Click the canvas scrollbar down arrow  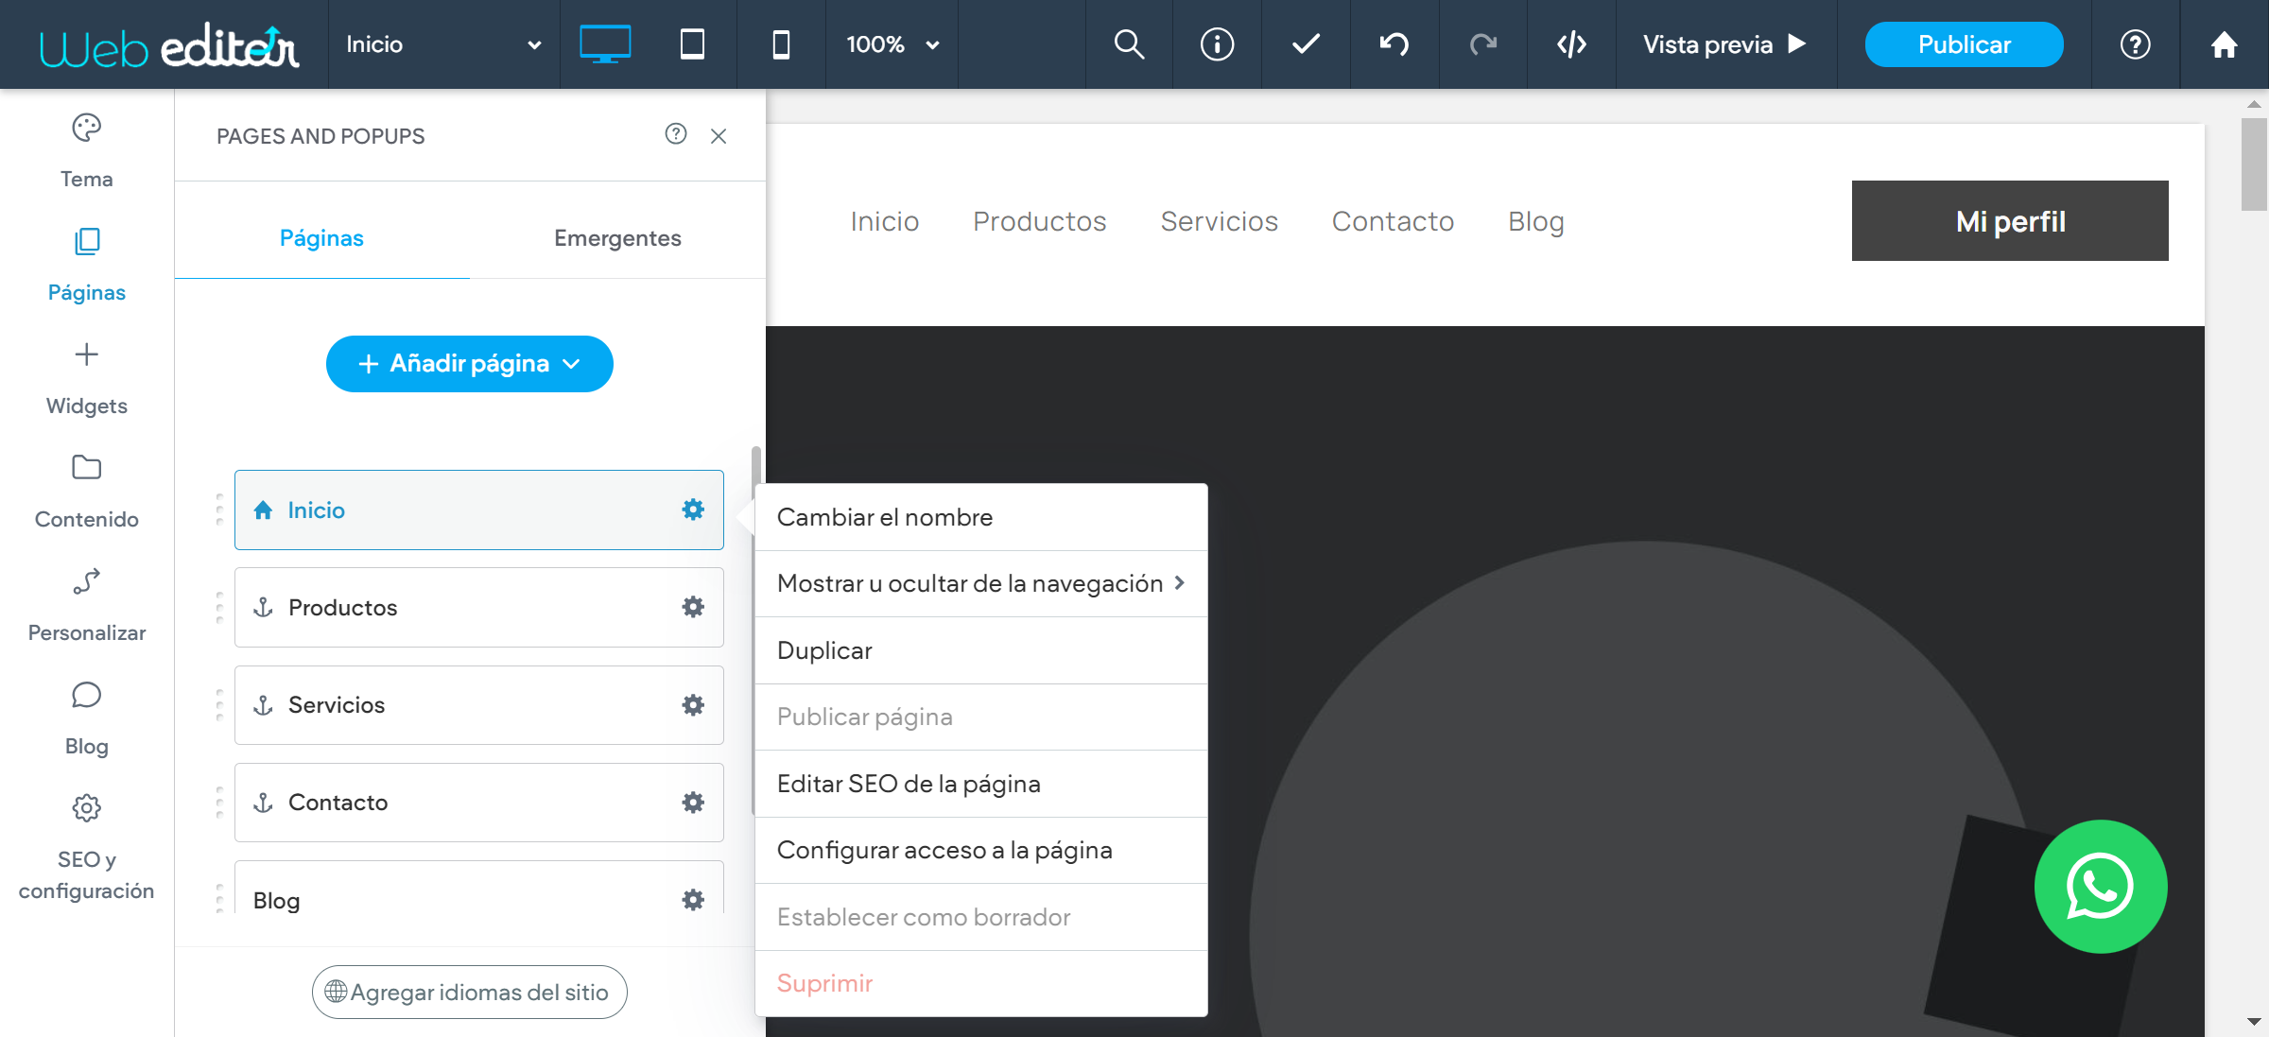tap(2254, 1022)
